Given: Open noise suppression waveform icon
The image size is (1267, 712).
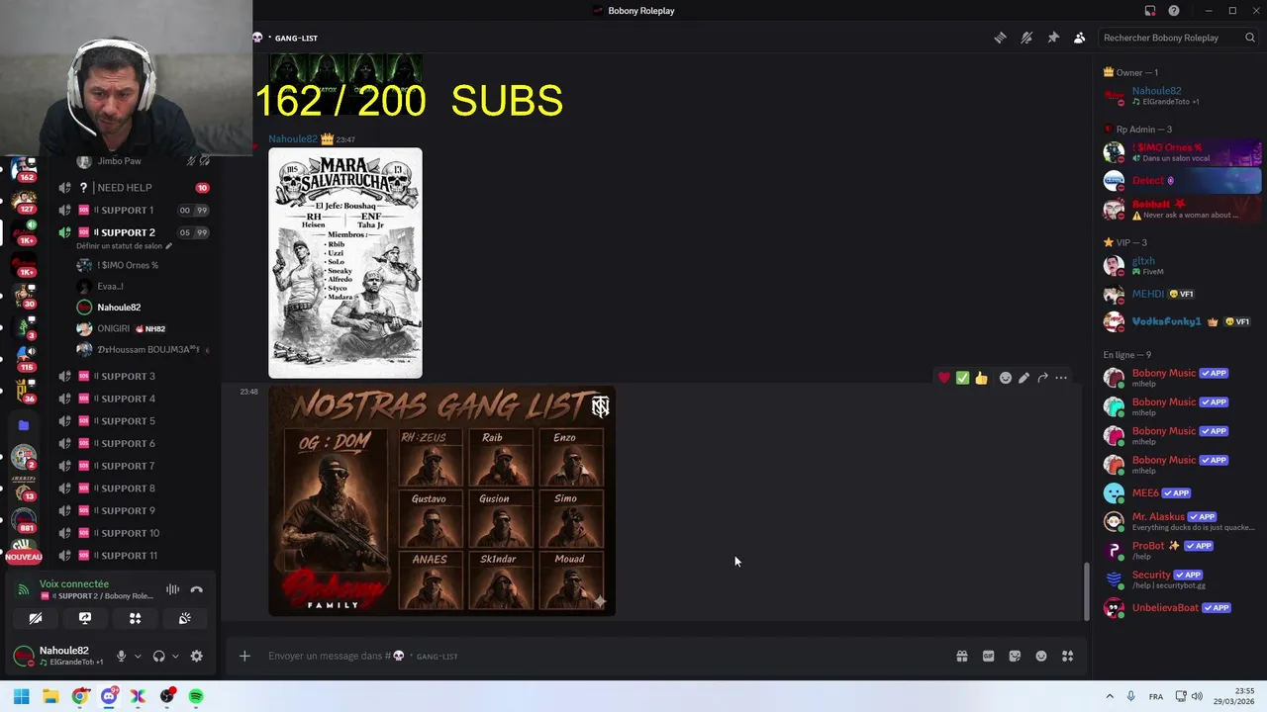Looking at the screenshot, I should 173,589.
